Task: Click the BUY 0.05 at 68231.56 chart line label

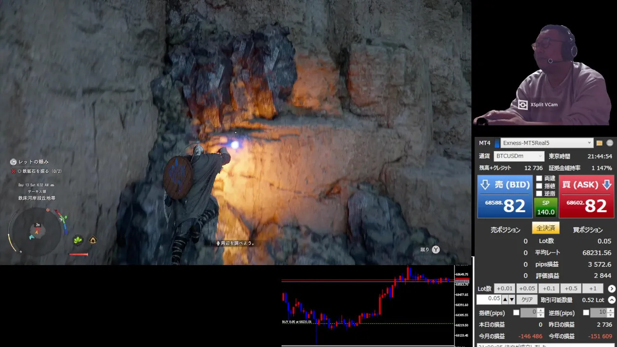Action: (296, 321)
